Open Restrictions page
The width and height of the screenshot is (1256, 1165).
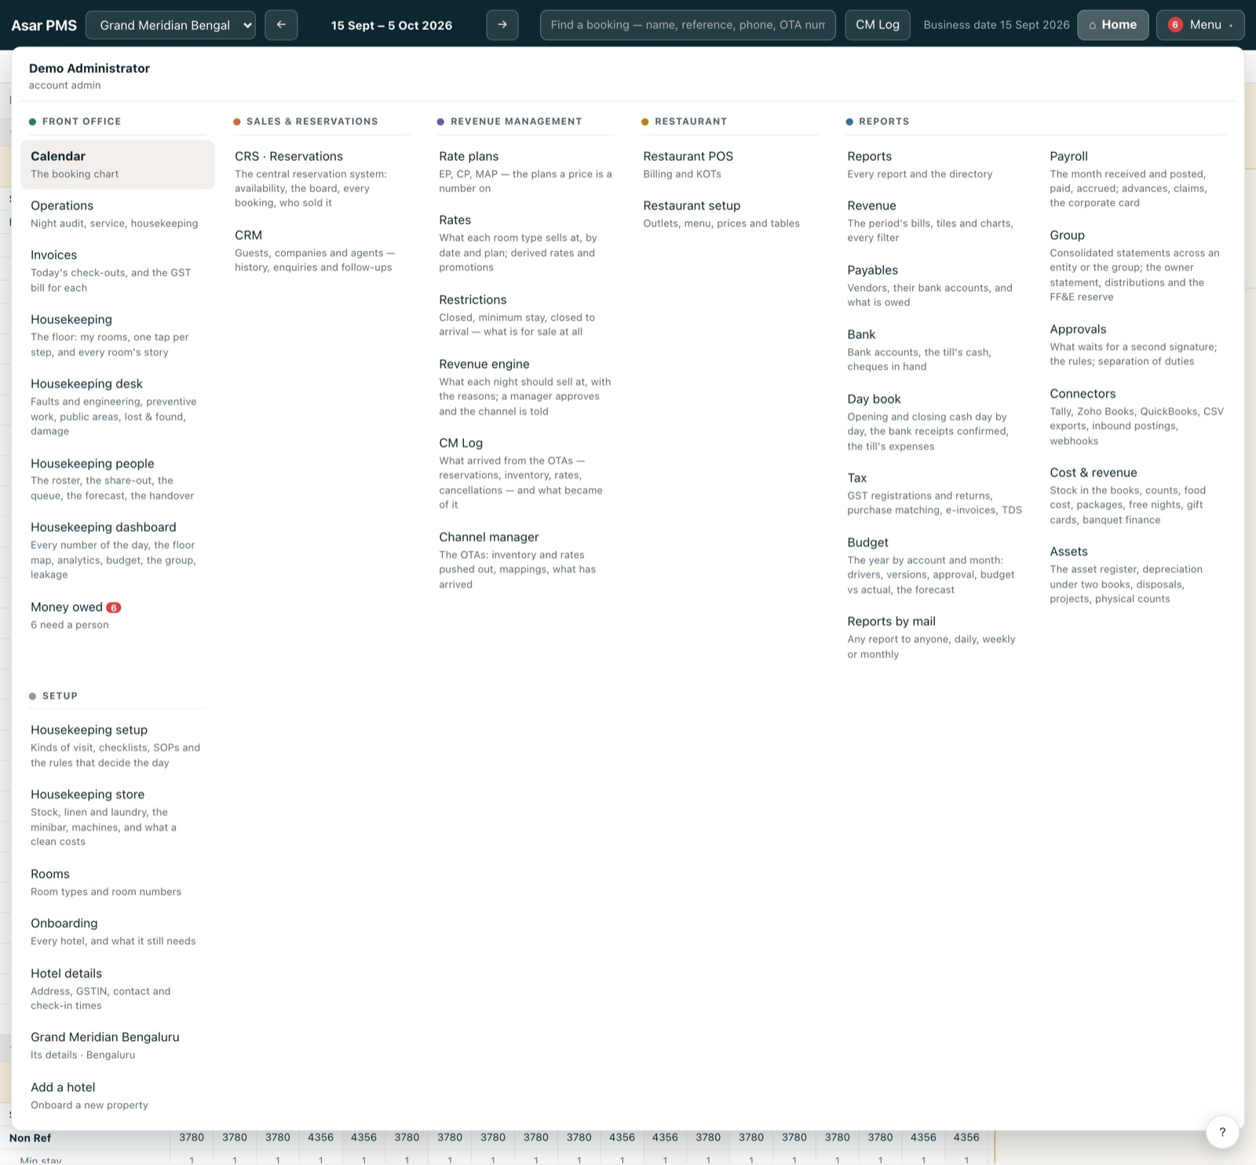coord(526,315)
